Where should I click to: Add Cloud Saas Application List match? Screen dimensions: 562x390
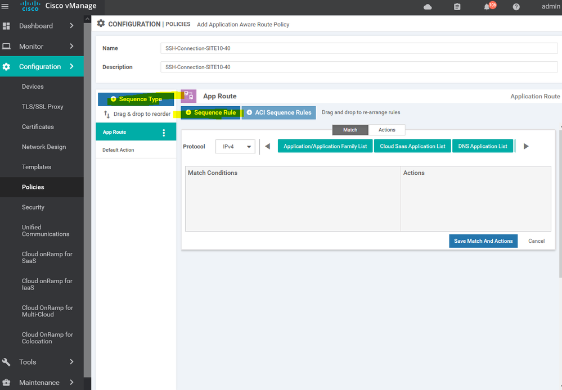tap(412, 146)
